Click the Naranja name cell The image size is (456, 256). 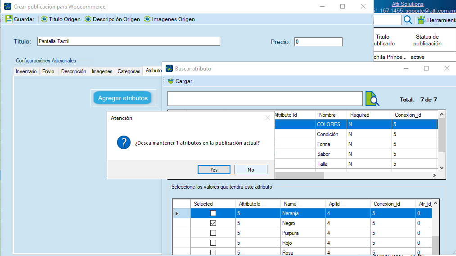[303, 213]
